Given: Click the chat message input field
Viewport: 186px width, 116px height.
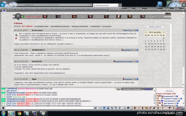Looking at the screenshot, I should point(49,108).
